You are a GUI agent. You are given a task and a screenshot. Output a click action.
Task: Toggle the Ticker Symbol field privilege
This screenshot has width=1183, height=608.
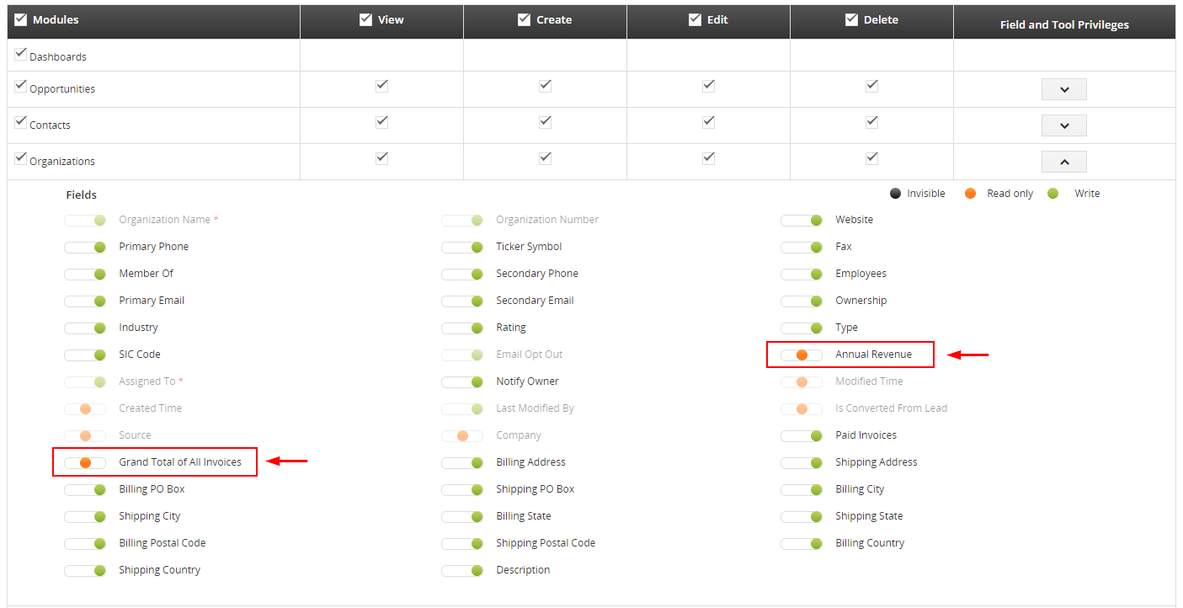pos(462,248)
